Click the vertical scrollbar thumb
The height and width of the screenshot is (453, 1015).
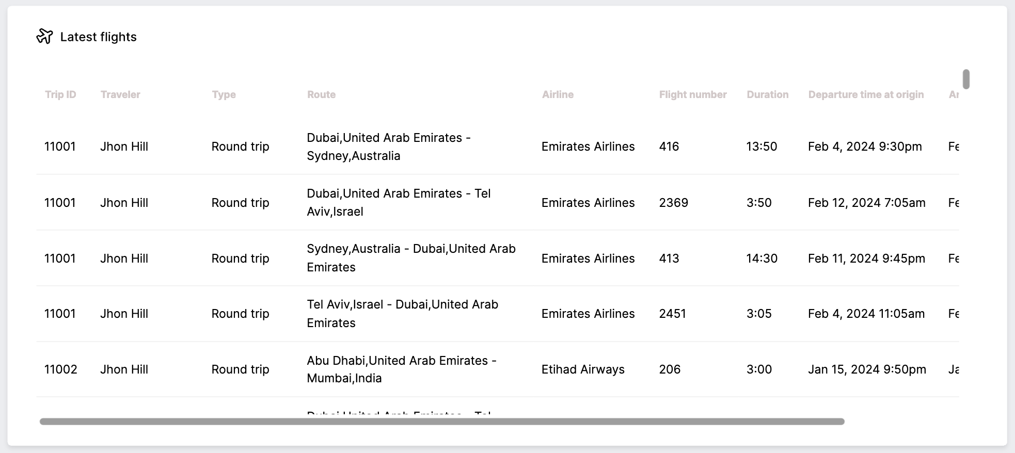coord(966,79)
